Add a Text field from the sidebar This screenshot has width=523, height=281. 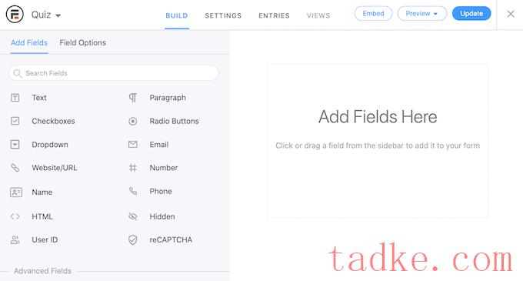pos(28,98)
